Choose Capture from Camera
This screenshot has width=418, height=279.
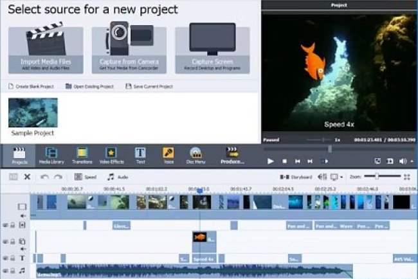[129, 50]
